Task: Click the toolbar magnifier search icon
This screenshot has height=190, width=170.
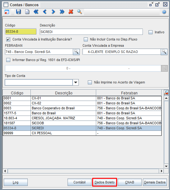Action: click(x=79, y=12)
